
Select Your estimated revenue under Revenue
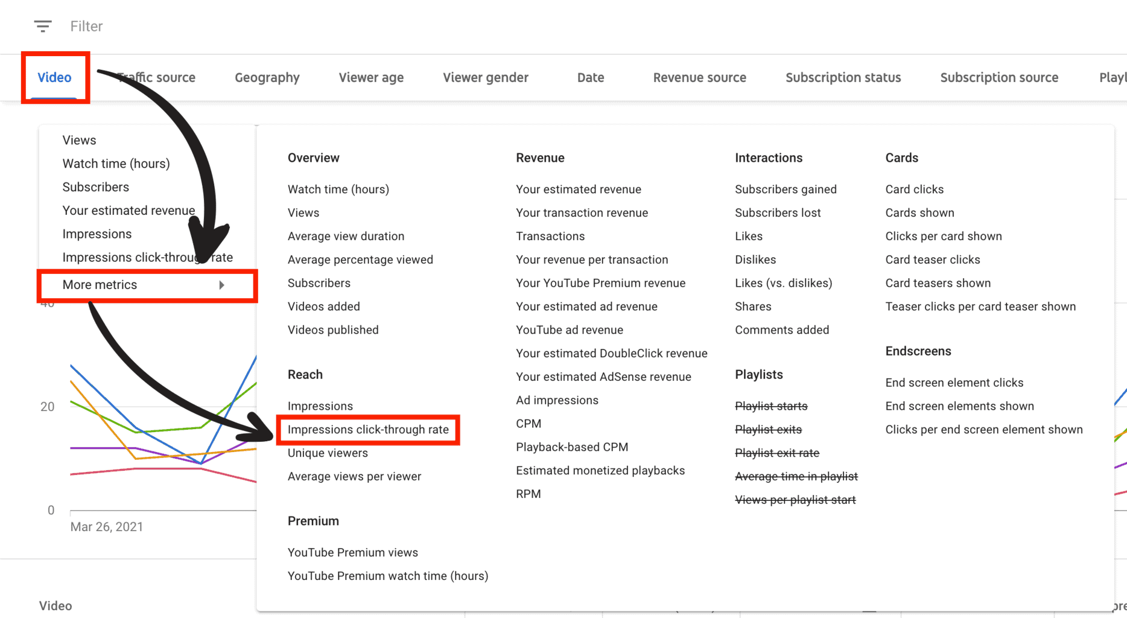pos(578,190)
